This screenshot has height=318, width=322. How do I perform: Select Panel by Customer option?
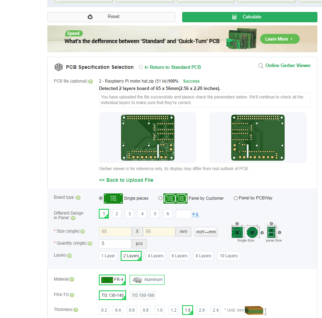click(x=160, y=198)
